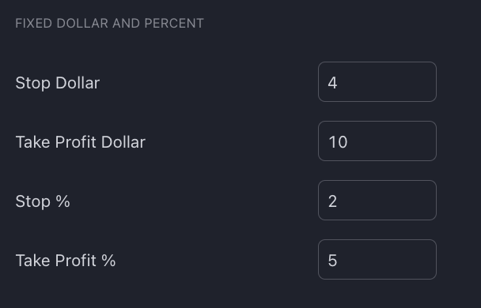Click the percent sign in Take Profit %
481x308 pixels.
pyautogui.click(x=108, y=261)
